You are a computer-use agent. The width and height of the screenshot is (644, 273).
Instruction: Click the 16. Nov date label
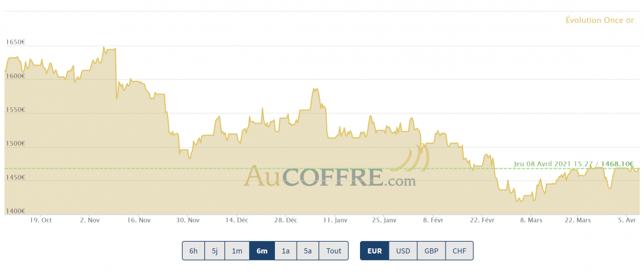point(139,220)
